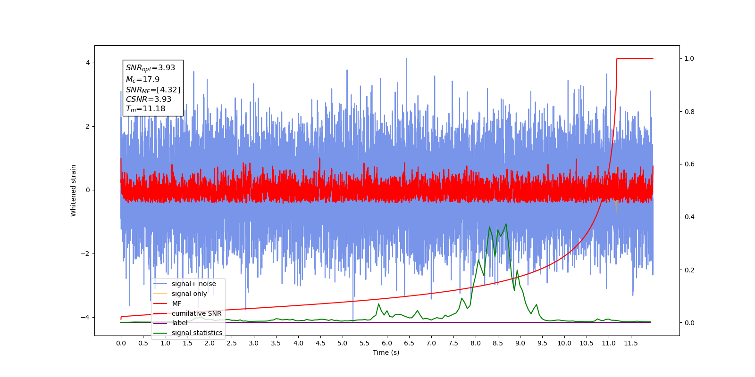Click the 3.0 tick on time axis

click(x=254, y=343)
